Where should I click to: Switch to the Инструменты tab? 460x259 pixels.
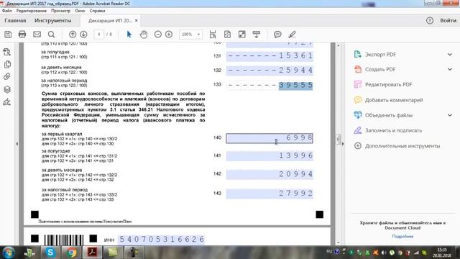tap(52, 21)
